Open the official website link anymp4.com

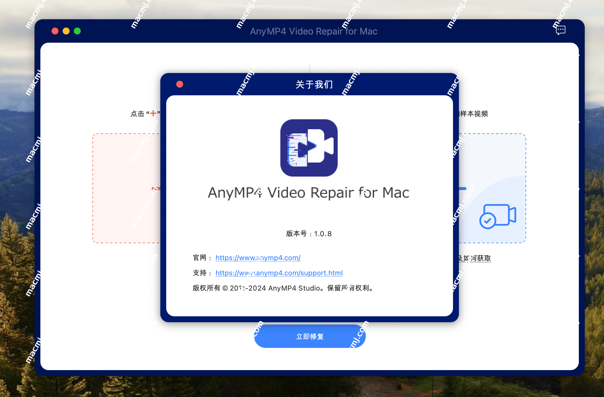[x=258, y=258]
